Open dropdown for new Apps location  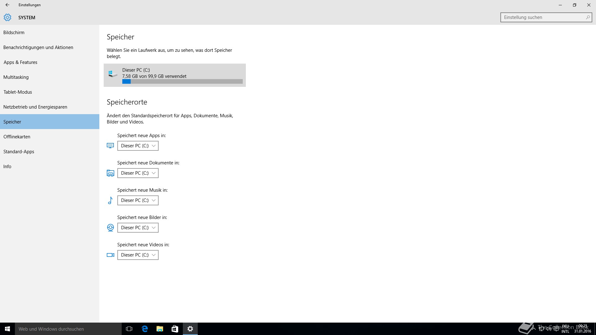pos(138,146)
